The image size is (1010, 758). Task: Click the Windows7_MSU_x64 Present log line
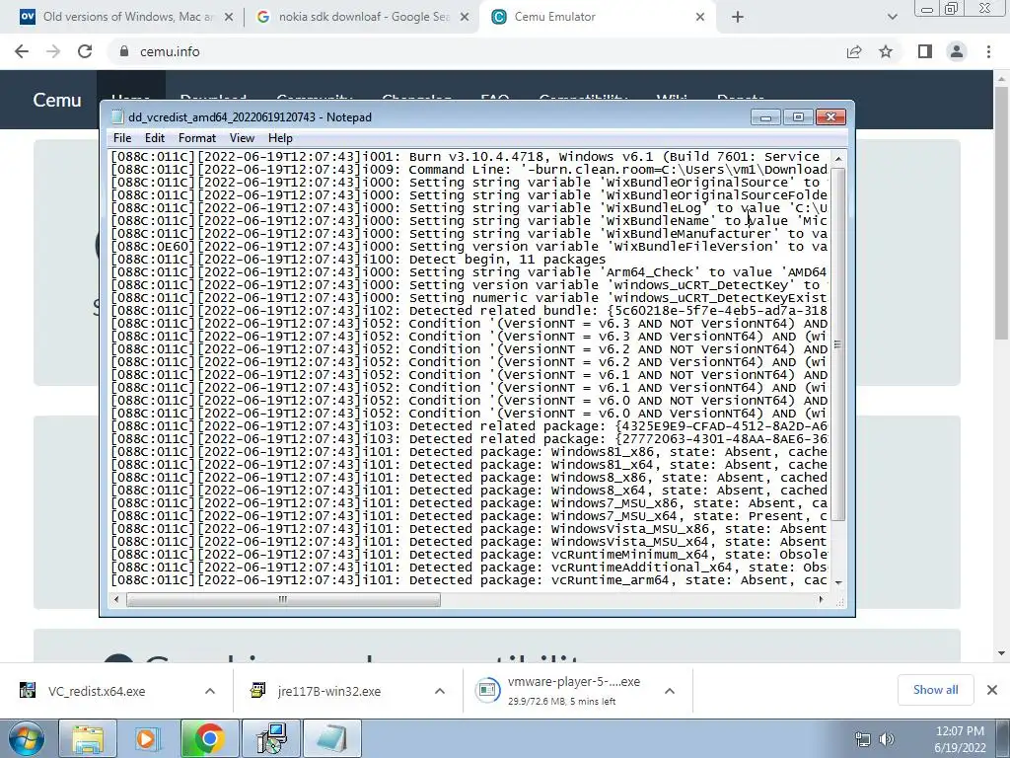pos(469,516)
